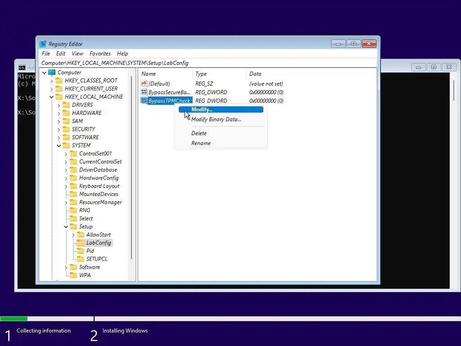Click the SOFTWARE folder icon under HKEY_LOCAL_MACHINE
This screenshot has height=346, width=461.
point(67,137)
